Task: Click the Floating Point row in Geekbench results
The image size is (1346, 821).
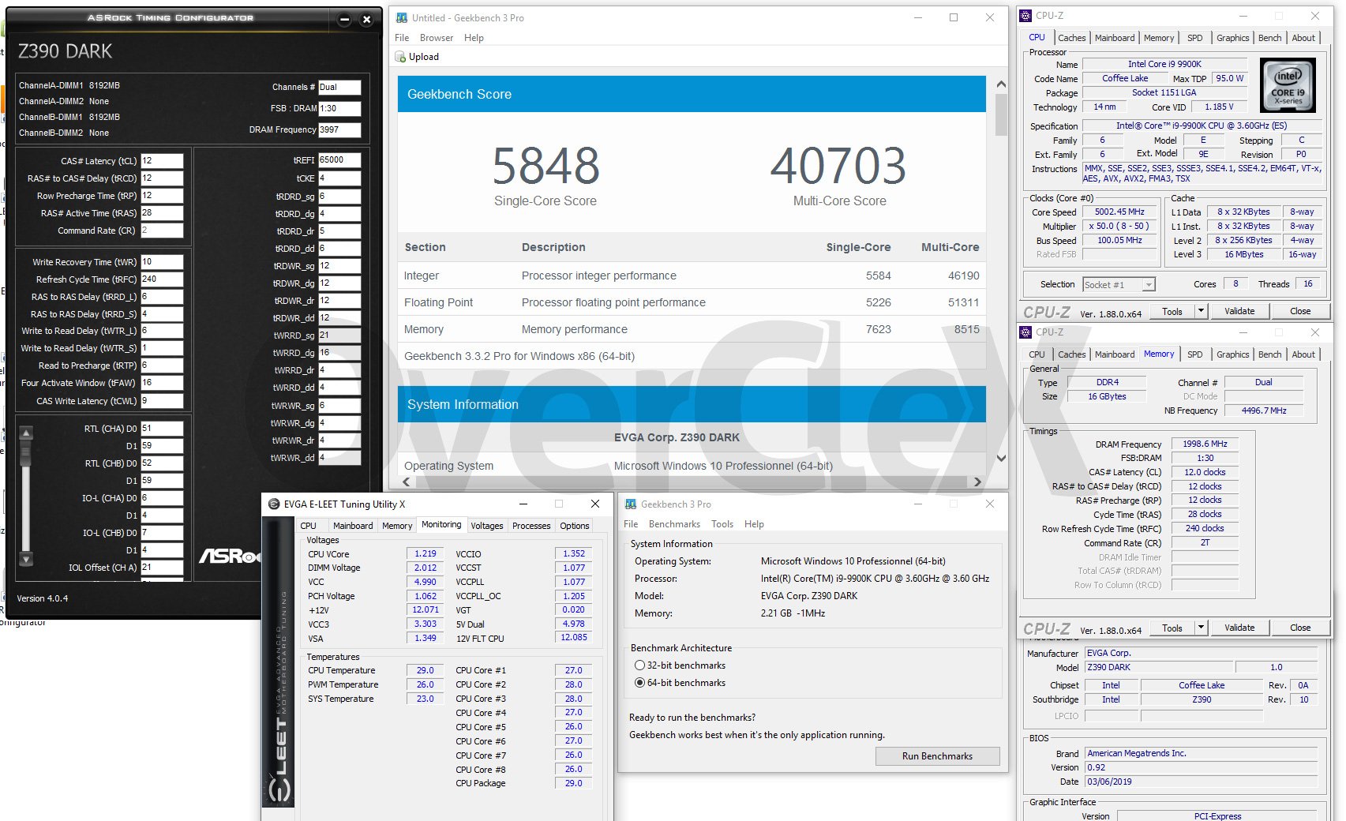Action: point(692,302)
